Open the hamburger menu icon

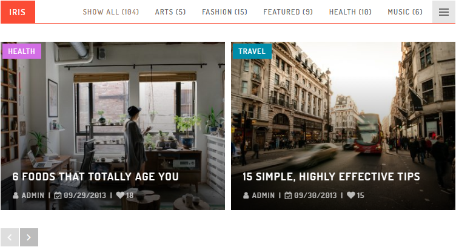443,12
